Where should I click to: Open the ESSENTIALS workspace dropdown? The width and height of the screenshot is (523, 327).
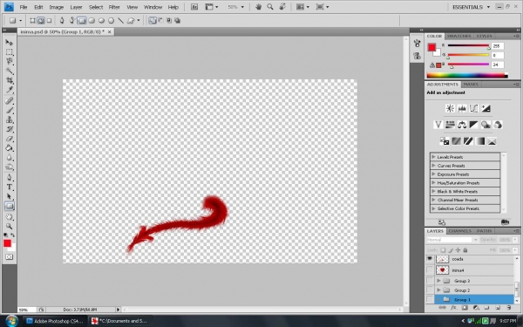click(x=471, y=7)
